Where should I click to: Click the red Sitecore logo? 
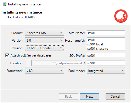tap(121, 16)
